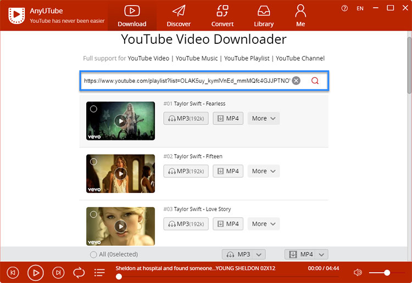Click the YouTube Music support link
412x283 pixels.
pyautogui.click(x=197, y=58)
